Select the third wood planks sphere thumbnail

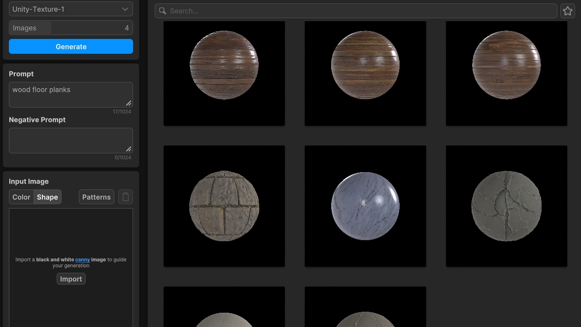pos(507,73)
